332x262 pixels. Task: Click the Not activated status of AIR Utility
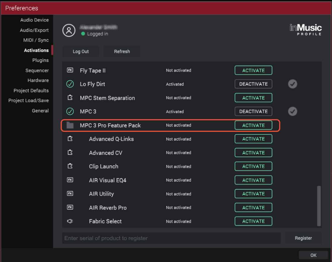click(x=179, y=194)
